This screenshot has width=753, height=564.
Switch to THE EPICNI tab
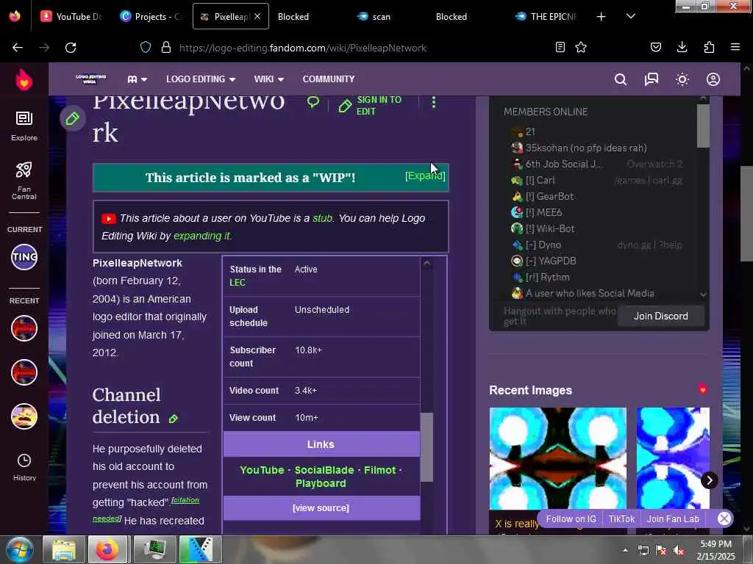[x=546, y=16]
